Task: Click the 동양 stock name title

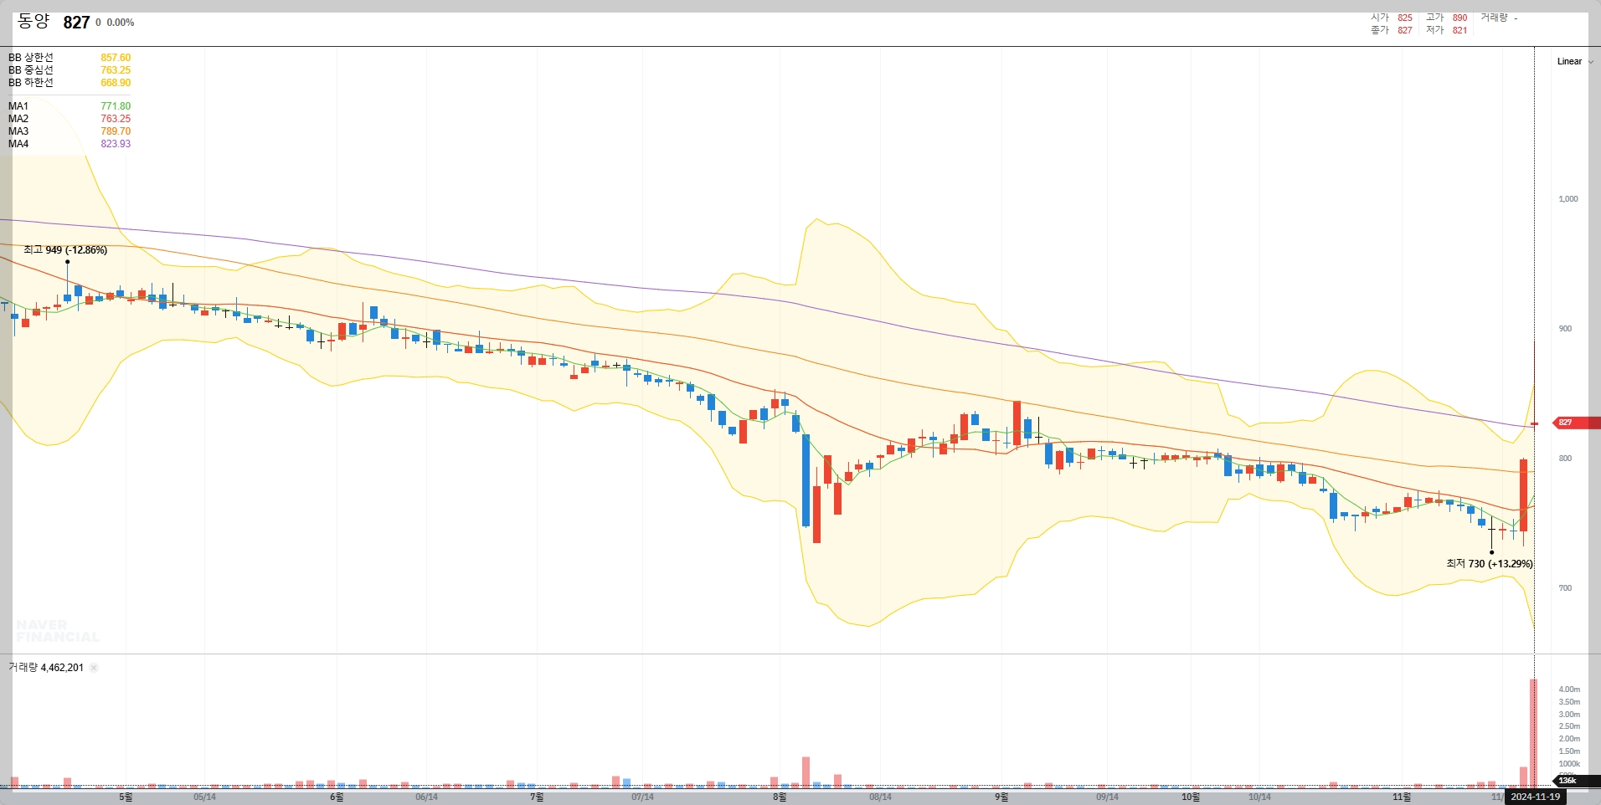Action: [33, 22]
